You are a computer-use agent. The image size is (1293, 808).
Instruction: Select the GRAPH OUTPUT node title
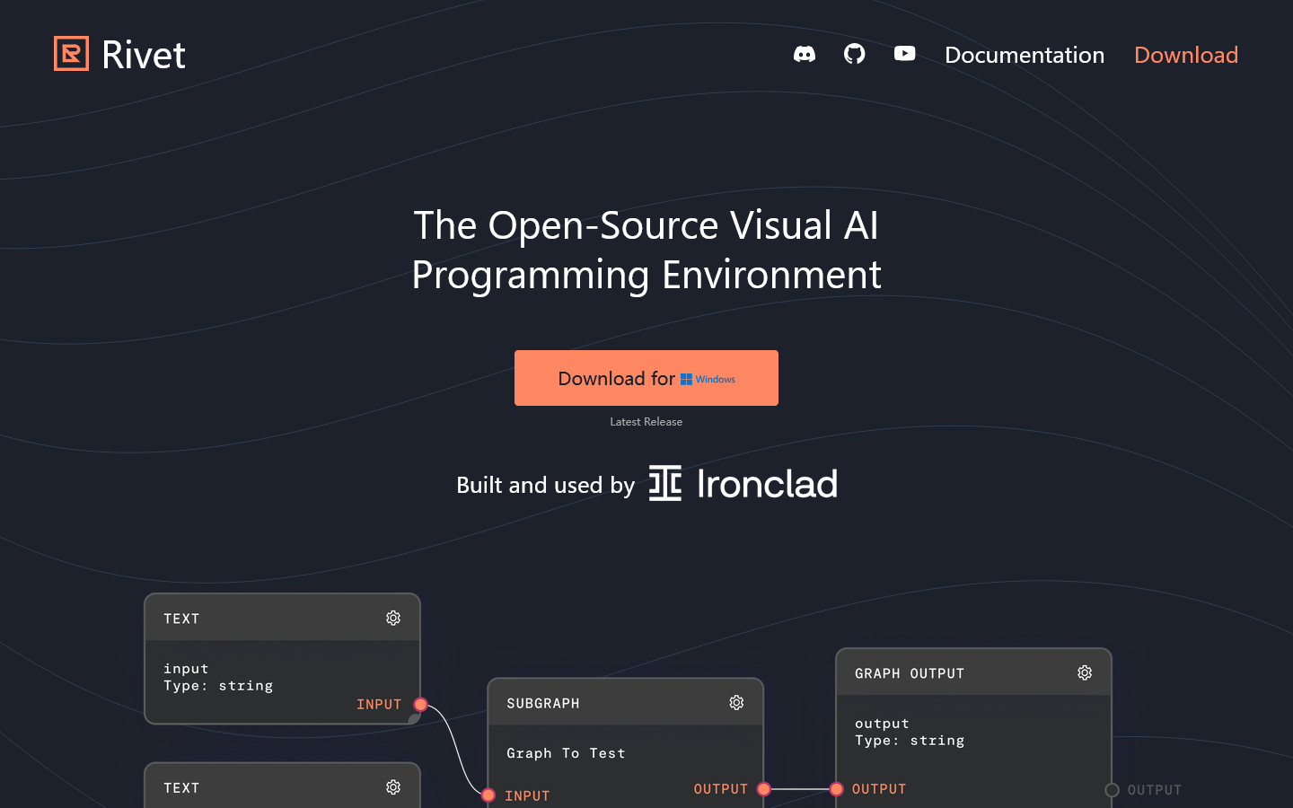[x=910, y=674]
